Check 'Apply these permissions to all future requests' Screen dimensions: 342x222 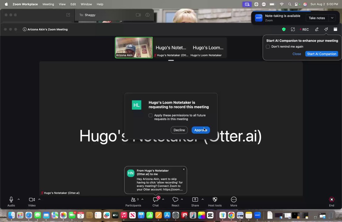[x=150, y=115]
